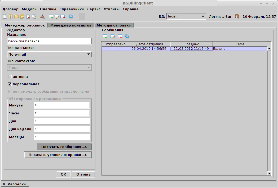Click the door icon next to login artur

pos(237,16)
